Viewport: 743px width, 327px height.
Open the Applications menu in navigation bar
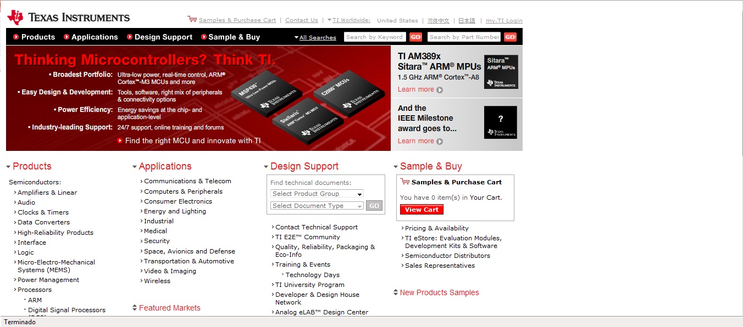91,37
